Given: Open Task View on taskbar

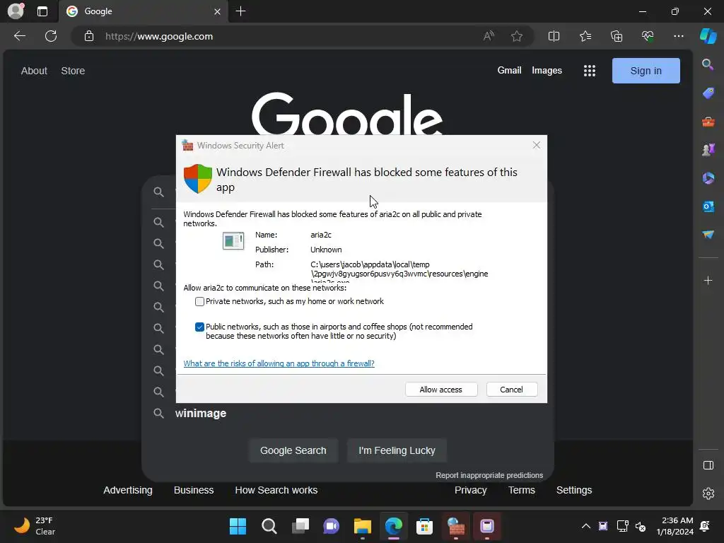Looking at the screenshot, I should (300, 526).
